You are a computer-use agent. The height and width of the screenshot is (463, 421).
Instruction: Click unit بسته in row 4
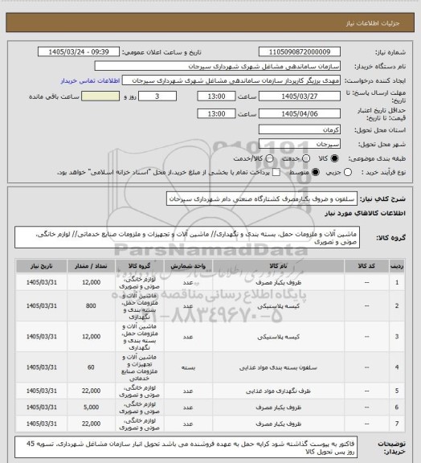[188, 367]
